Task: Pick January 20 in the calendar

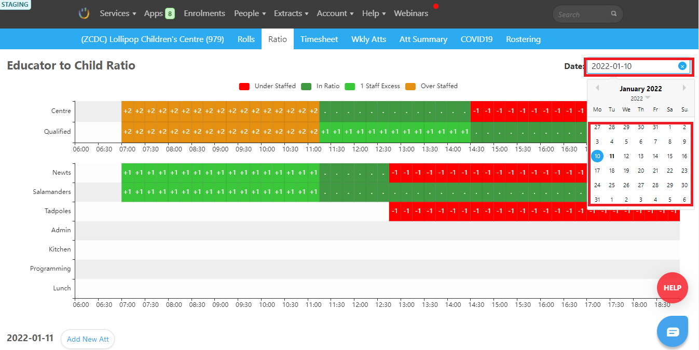Action: [x=641, y=171]
